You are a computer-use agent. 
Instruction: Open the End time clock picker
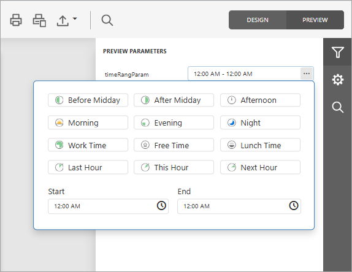pos(294,205)
